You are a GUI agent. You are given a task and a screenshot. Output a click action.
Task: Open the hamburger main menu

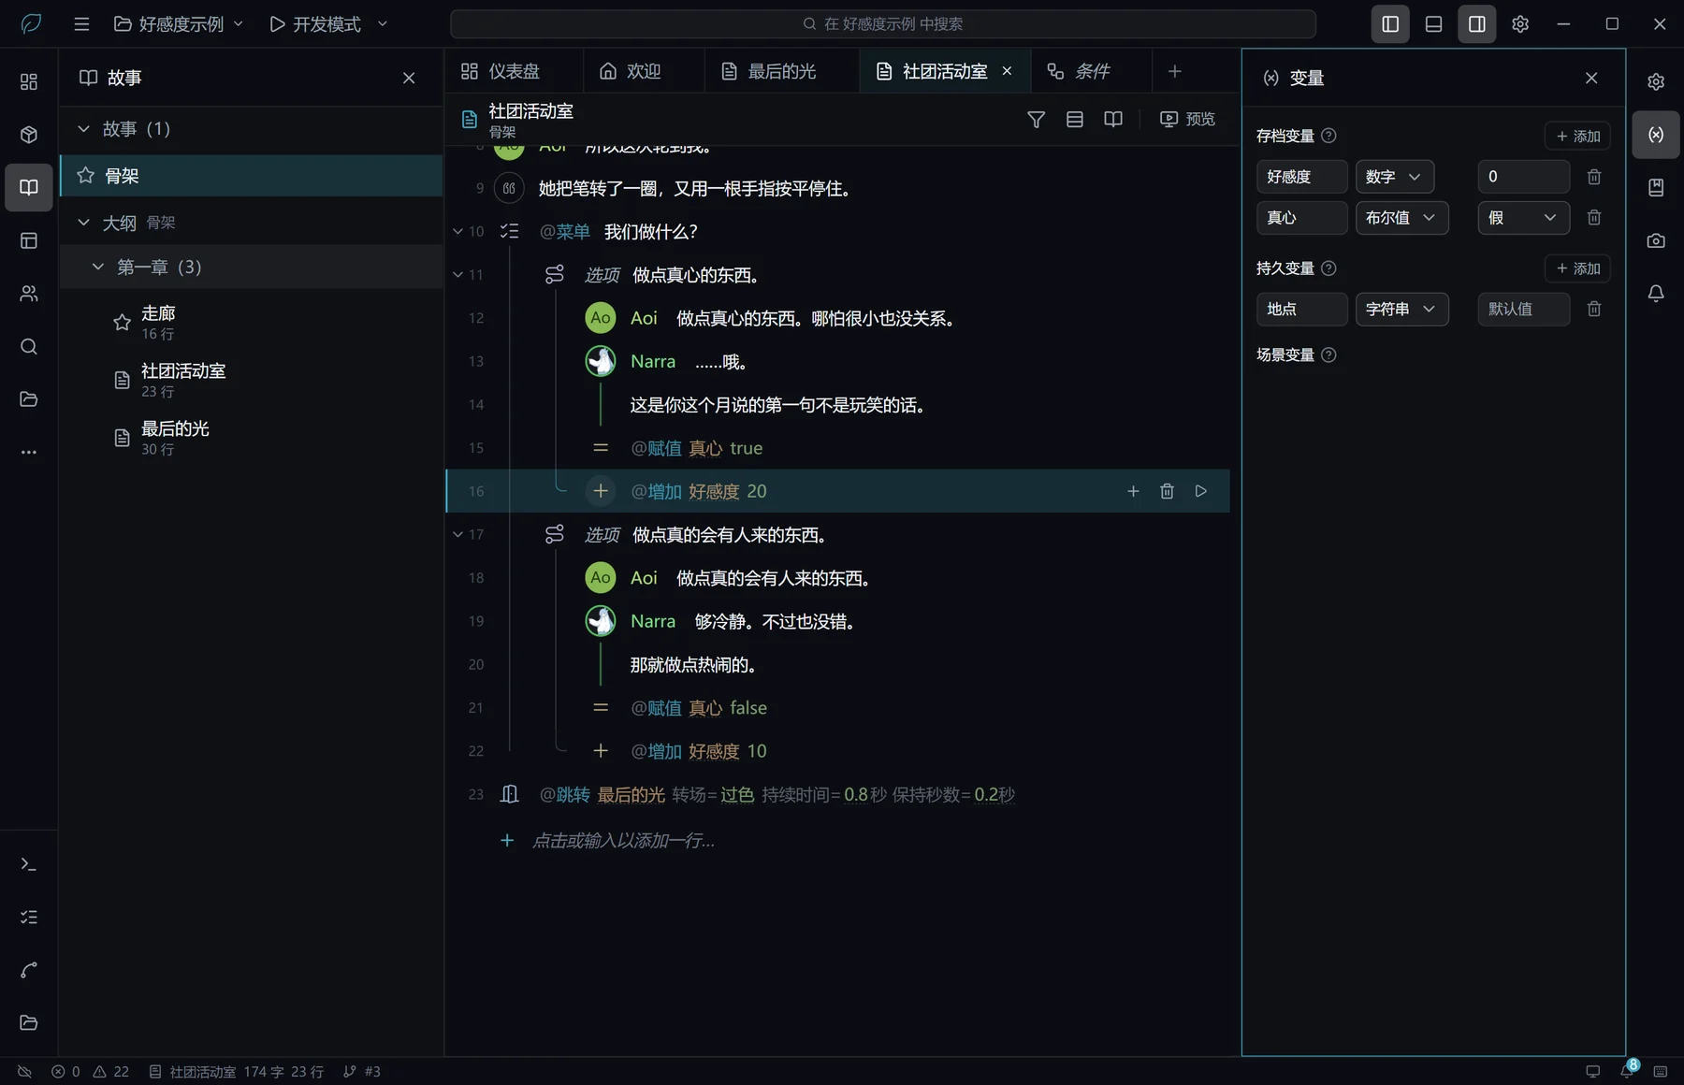coord(81,24)
